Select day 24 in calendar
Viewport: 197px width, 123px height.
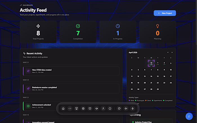pos(171,83)
